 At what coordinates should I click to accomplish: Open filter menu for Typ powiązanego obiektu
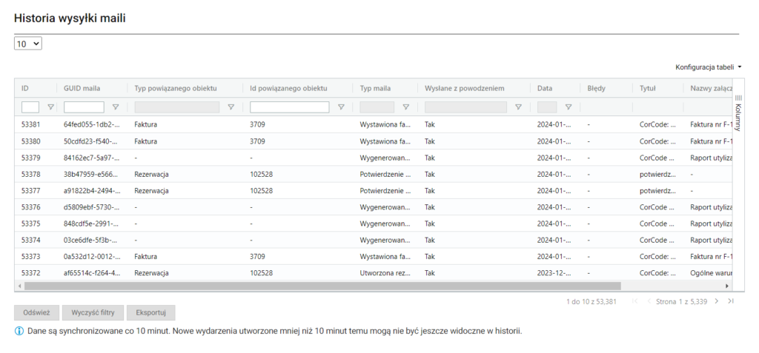[x=231, y=107]
